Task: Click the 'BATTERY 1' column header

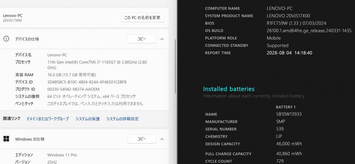Action: point(286,107)
